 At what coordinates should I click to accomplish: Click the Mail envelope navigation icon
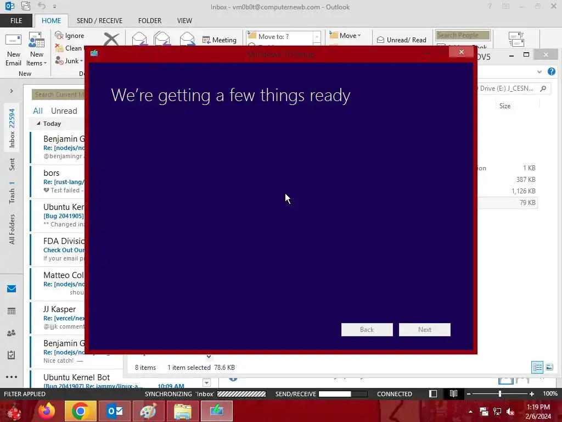point(12,289)
